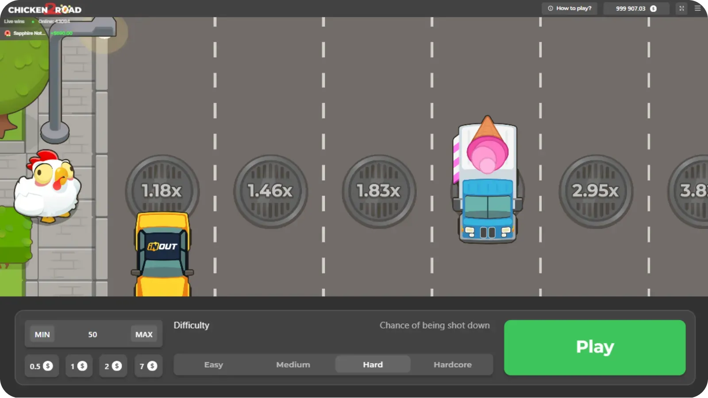Choose the 7 dollar quick bet
Image resolution: width=708 pixels, height=398 pixels.
[x=149, y=366]
